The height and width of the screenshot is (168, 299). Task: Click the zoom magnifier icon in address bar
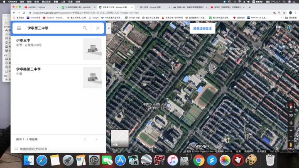pos(279,13)
